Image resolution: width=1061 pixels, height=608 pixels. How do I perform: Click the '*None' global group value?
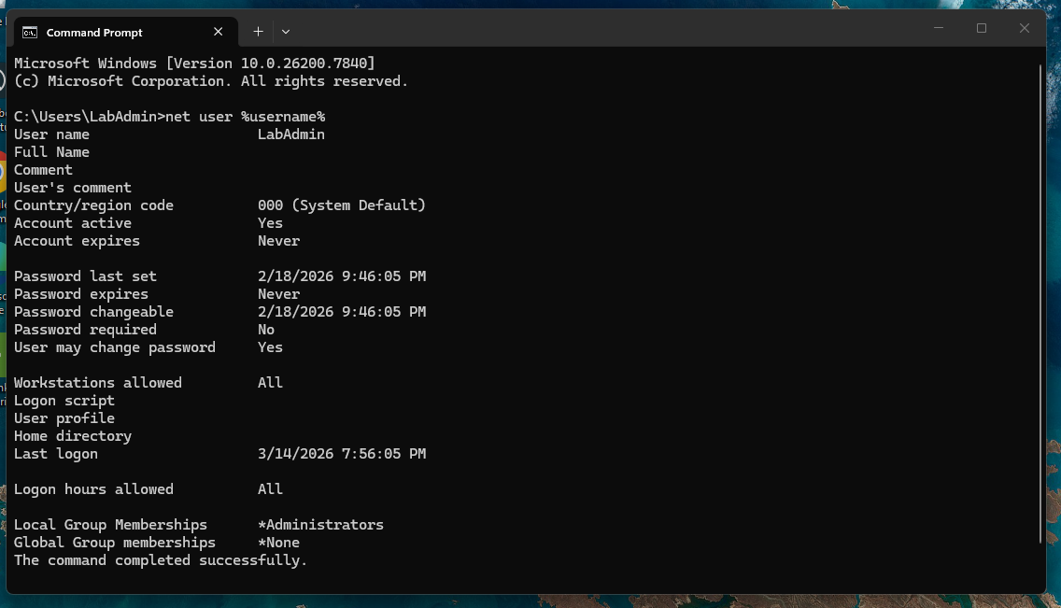[x=278, y=543]
